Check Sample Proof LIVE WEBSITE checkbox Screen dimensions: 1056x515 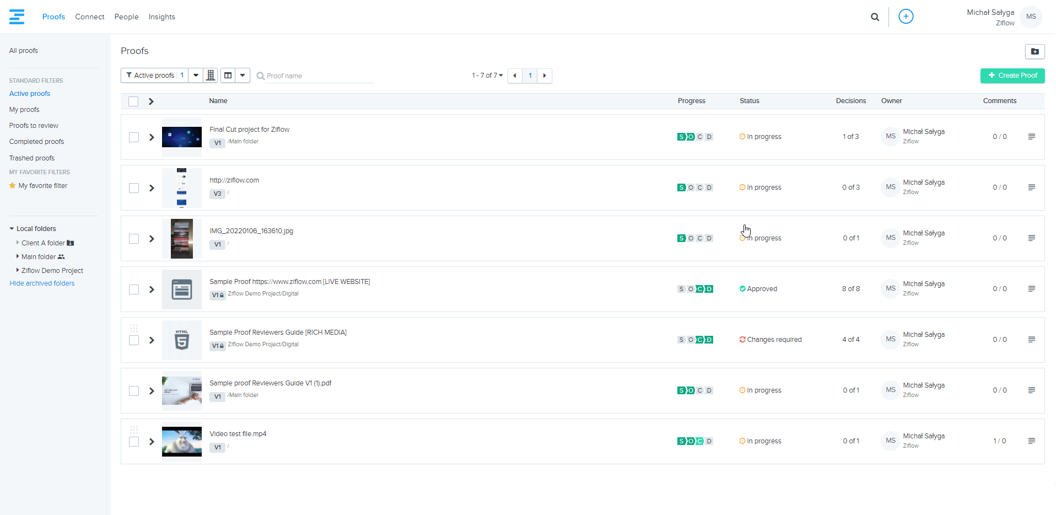click(134, 289)
